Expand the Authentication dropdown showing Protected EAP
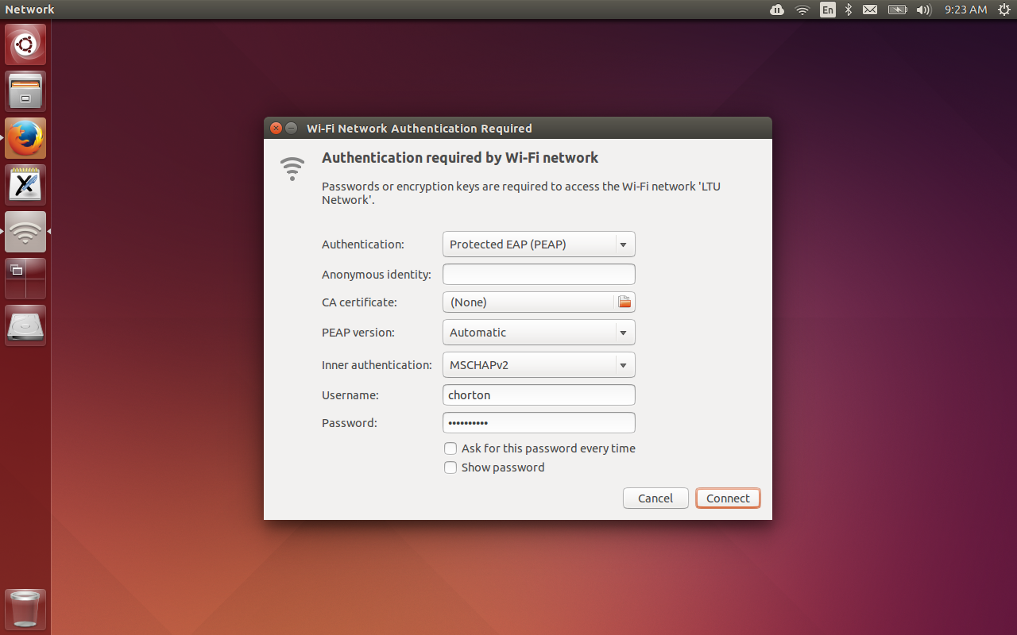The image size is (1017, 635). point(539,244)
